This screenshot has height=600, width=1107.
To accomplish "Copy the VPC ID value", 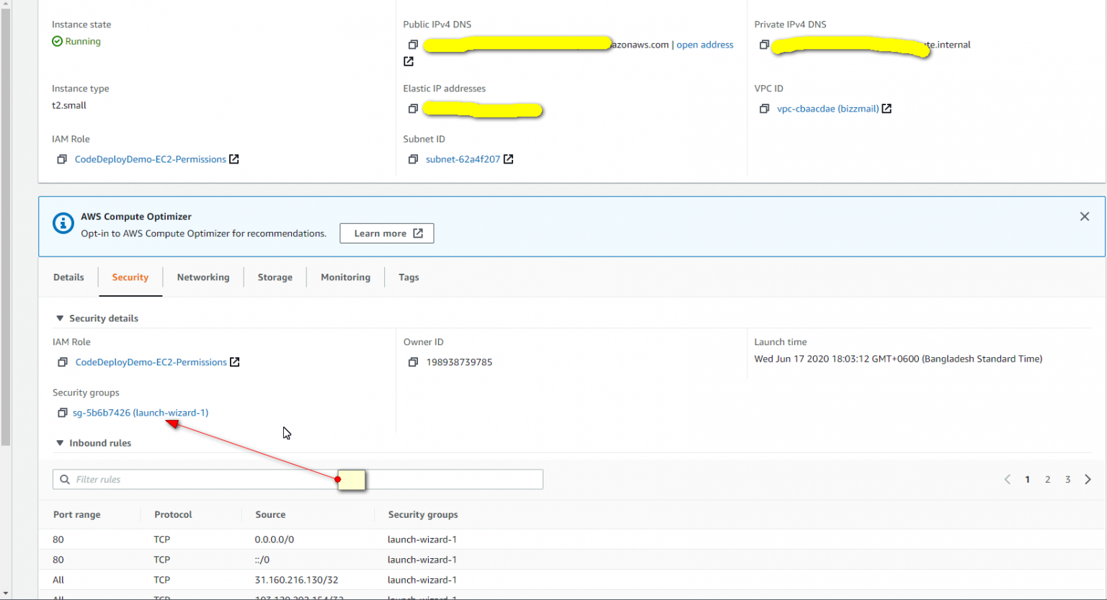I will click(764, 108).
